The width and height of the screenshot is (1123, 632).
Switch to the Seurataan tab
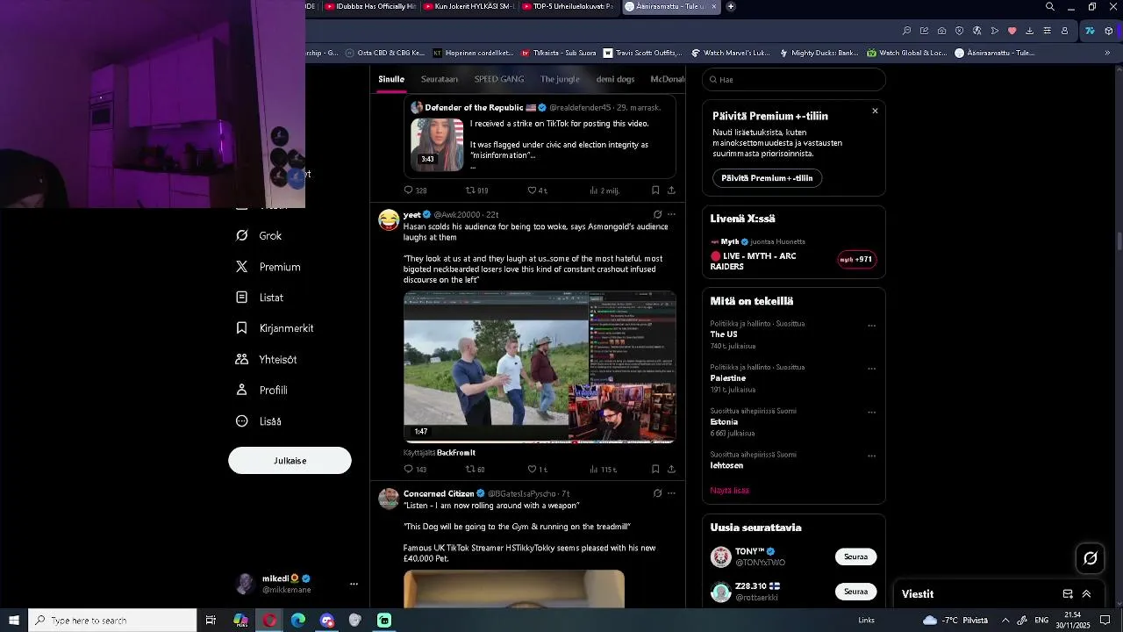click(x=440, y=79)
